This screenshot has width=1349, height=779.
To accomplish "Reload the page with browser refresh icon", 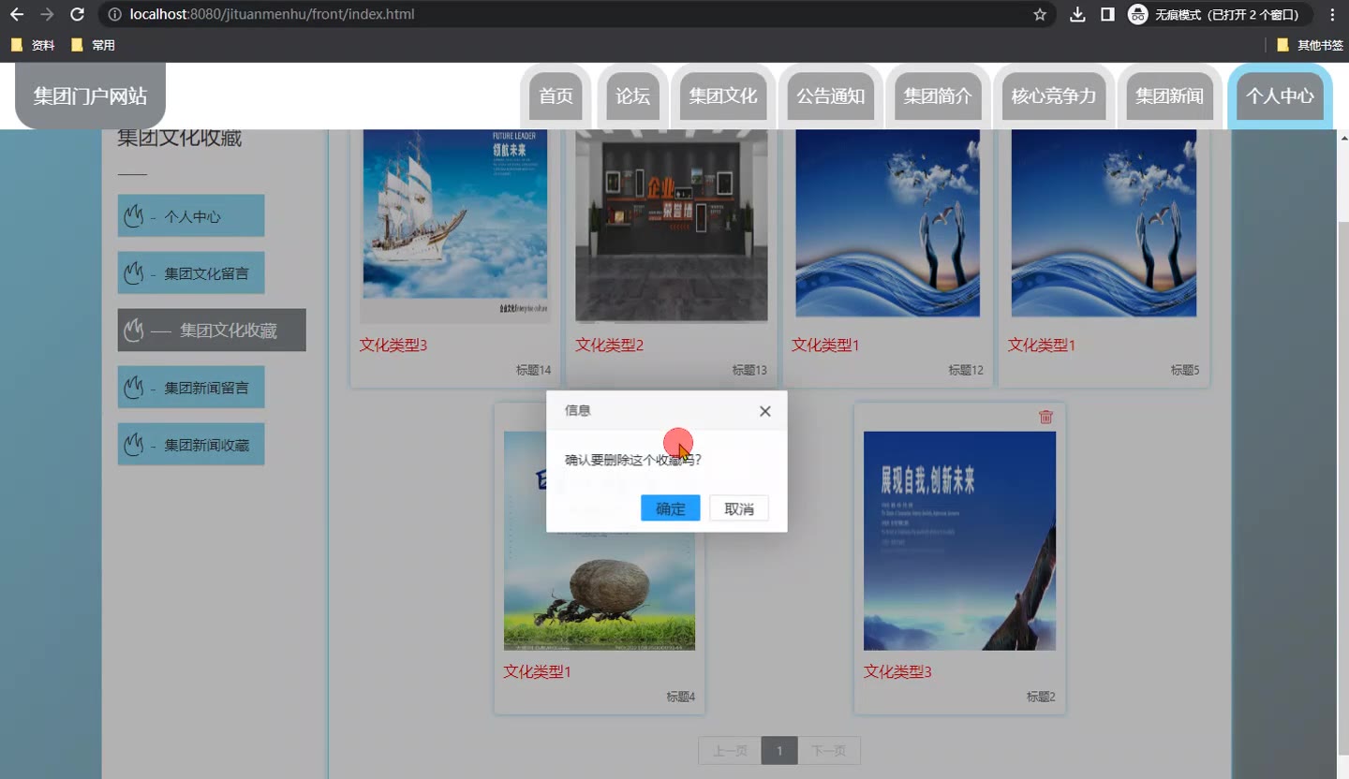I will click(x=78, y=14).
